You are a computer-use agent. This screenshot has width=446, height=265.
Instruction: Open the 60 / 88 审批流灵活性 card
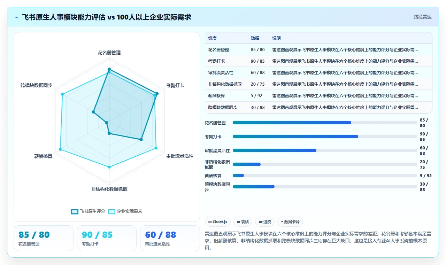click(170, 238)
